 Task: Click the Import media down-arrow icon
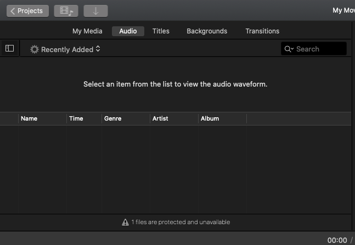[95, 11]
